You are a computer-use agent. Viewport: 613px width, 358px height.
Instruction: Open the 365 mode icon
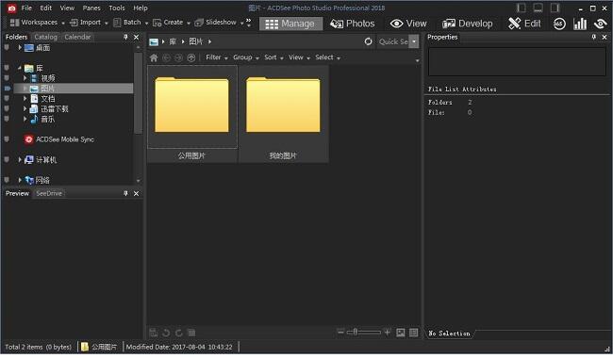tap(559, 24)
